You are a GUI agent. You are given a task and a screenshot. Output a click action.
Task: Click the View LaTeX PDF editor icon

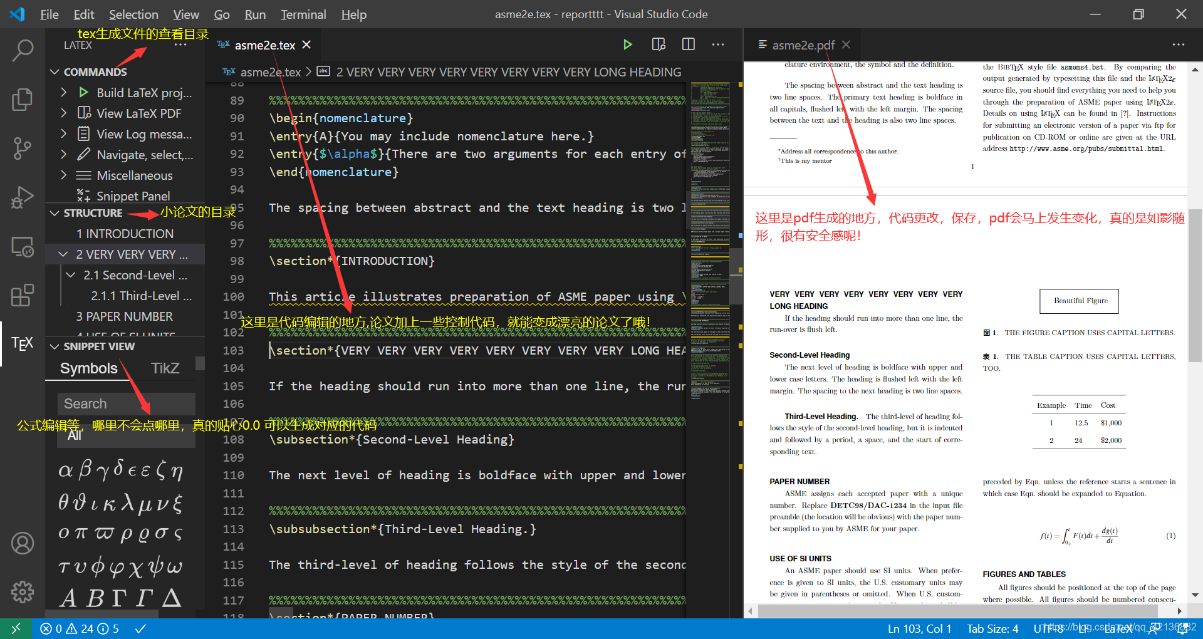click(658, 44)
